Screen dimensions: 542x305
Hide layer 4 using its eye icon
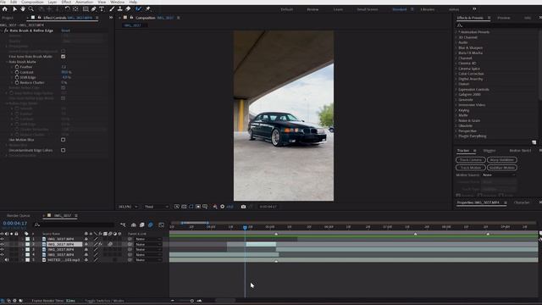[2, 254]
